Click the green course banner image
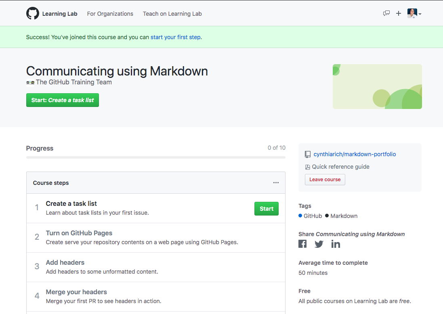 377,86
